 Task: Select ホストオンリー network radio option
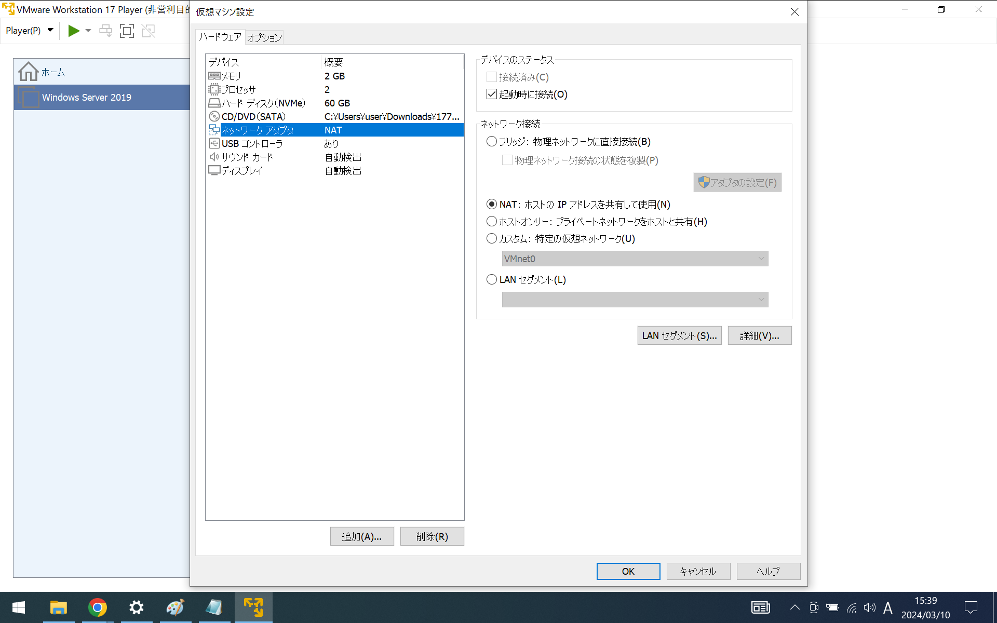[x=492, y=221]
